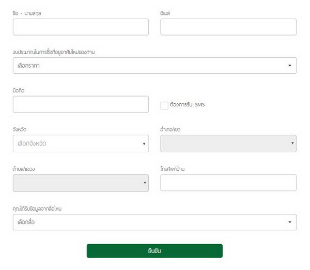Image resolution: width=310 pixels, height=270 pixels.
Task: Click the จังหวัด province label
Action: tap(20, 130)
